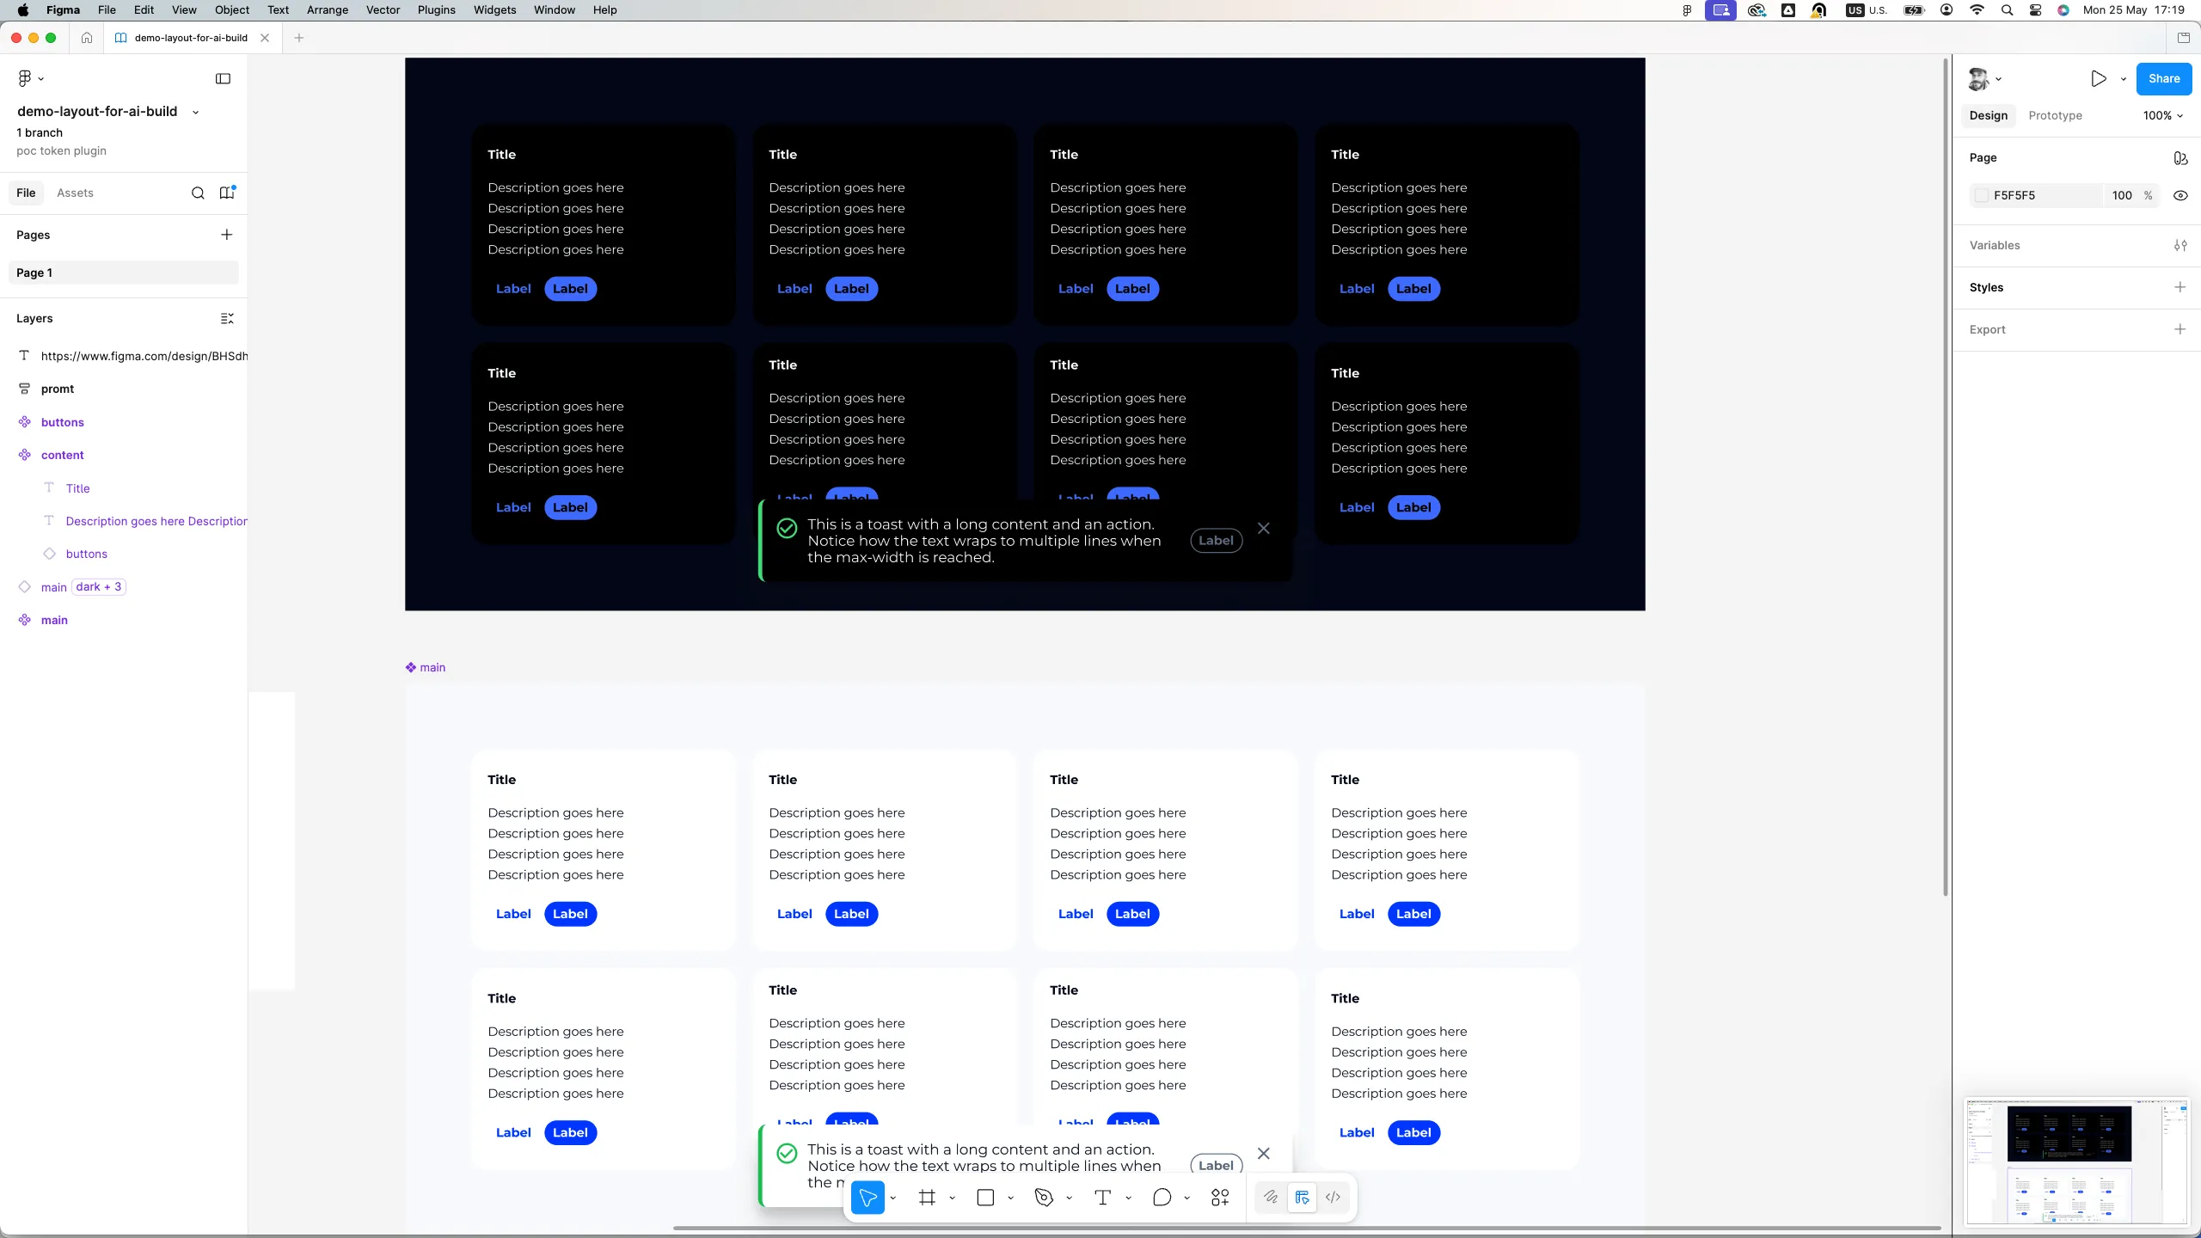
Task: Select the Move tool in toolbar
Action: (868, 1198)
